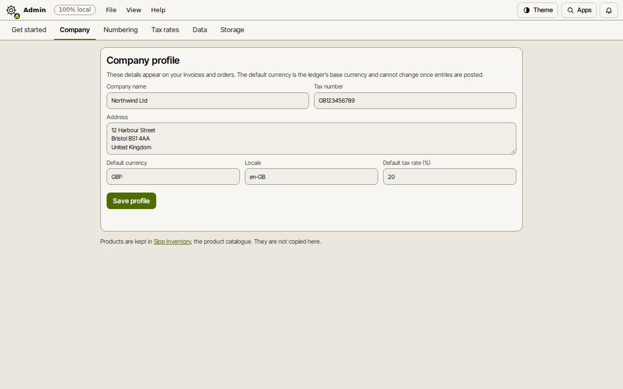Follow the Slop Inventory link
The width and height of the screenshot is (623, 389).
point(172,242)
